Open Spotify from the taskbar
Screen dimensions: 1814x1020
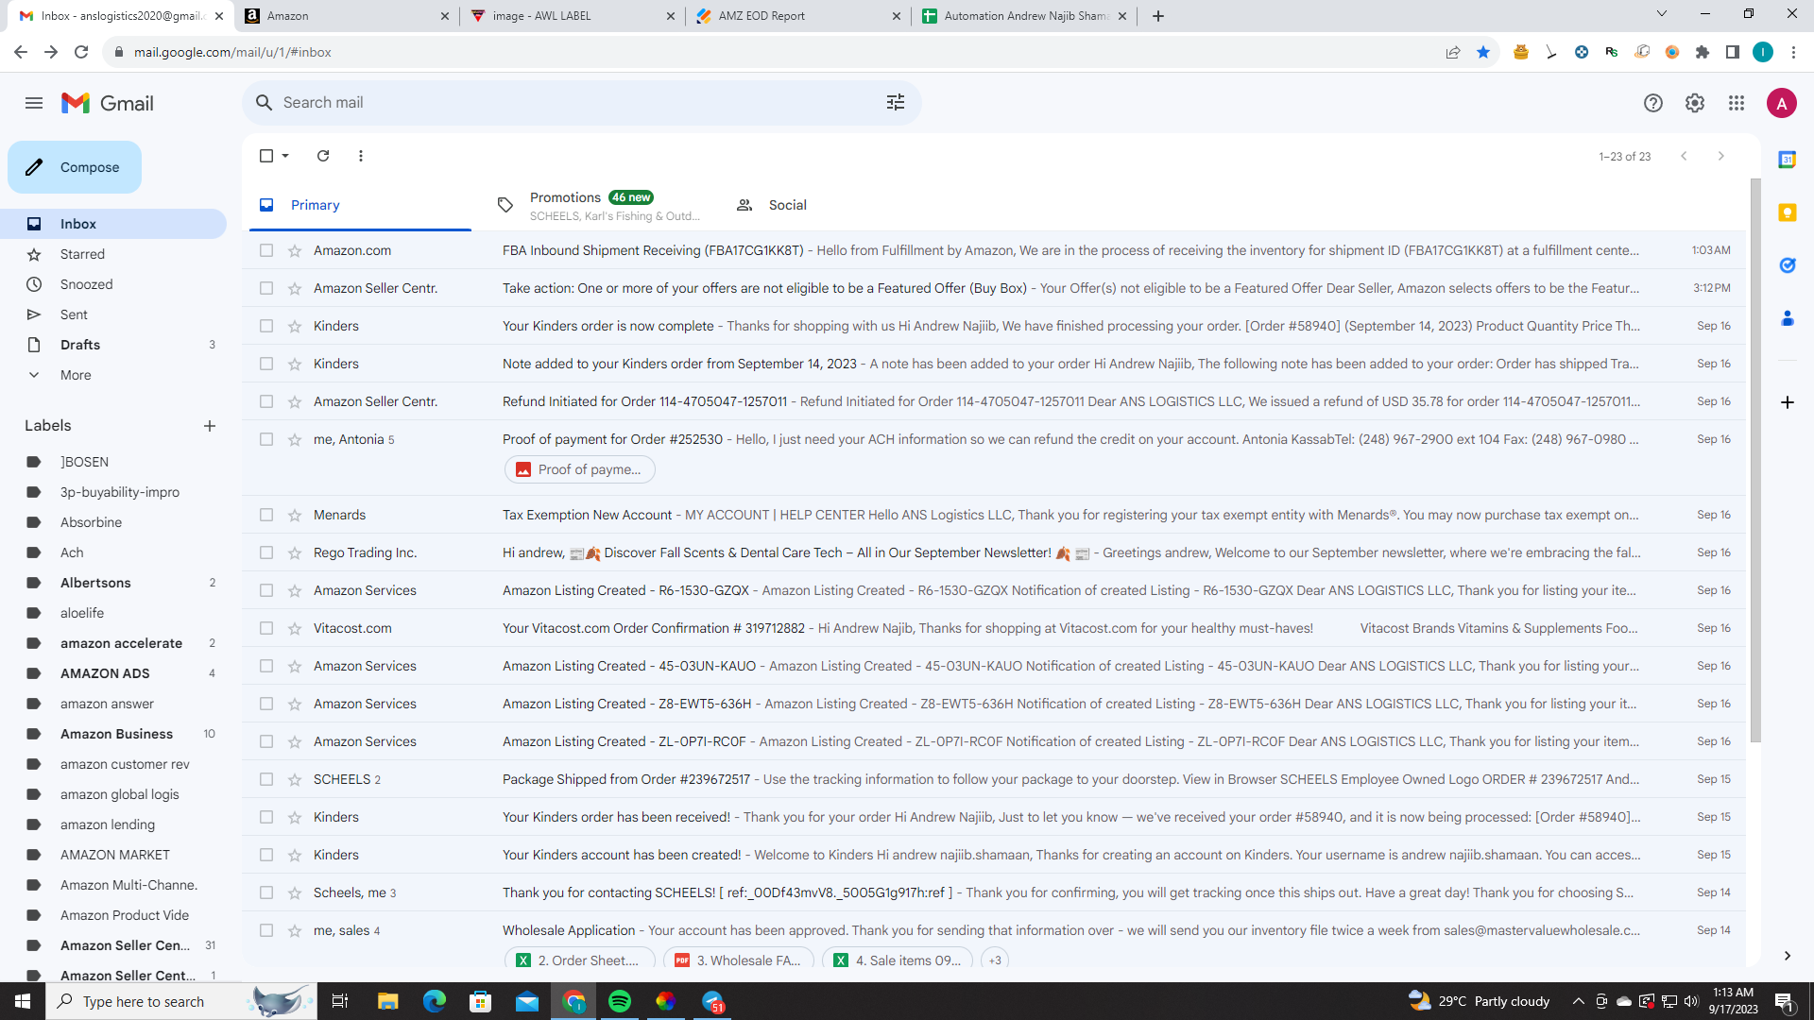click(x=620, y=1001)
